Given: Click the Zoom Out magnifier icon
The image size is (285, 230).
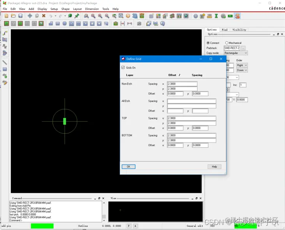Looking at the screenshot, I should (x=107, y=16).
